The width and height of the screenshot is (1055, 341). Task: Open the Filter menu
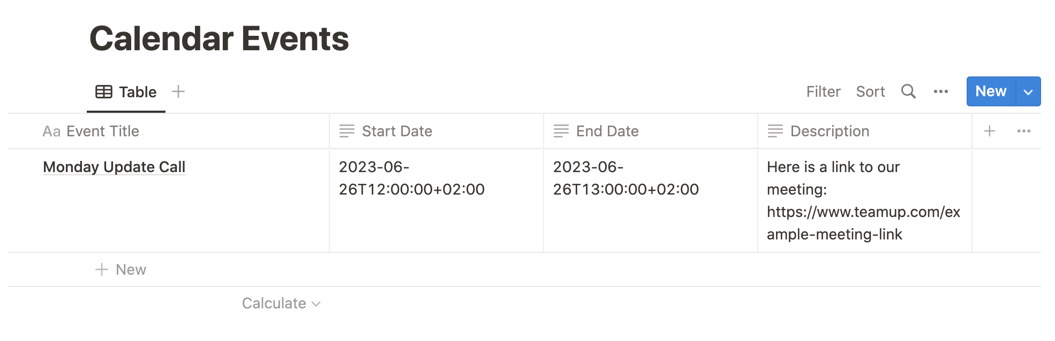(x=823, y=91)
